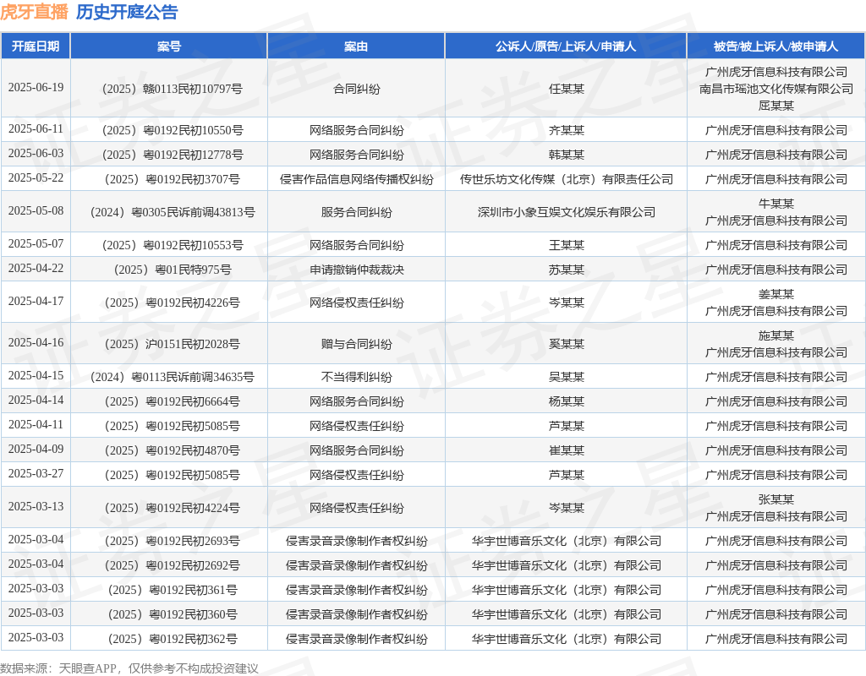This screenshot has height=676, width=866.
Task: Select defendant 南昌市瑶池文化传媒有限公司
Action: click(x=776, y=89)
